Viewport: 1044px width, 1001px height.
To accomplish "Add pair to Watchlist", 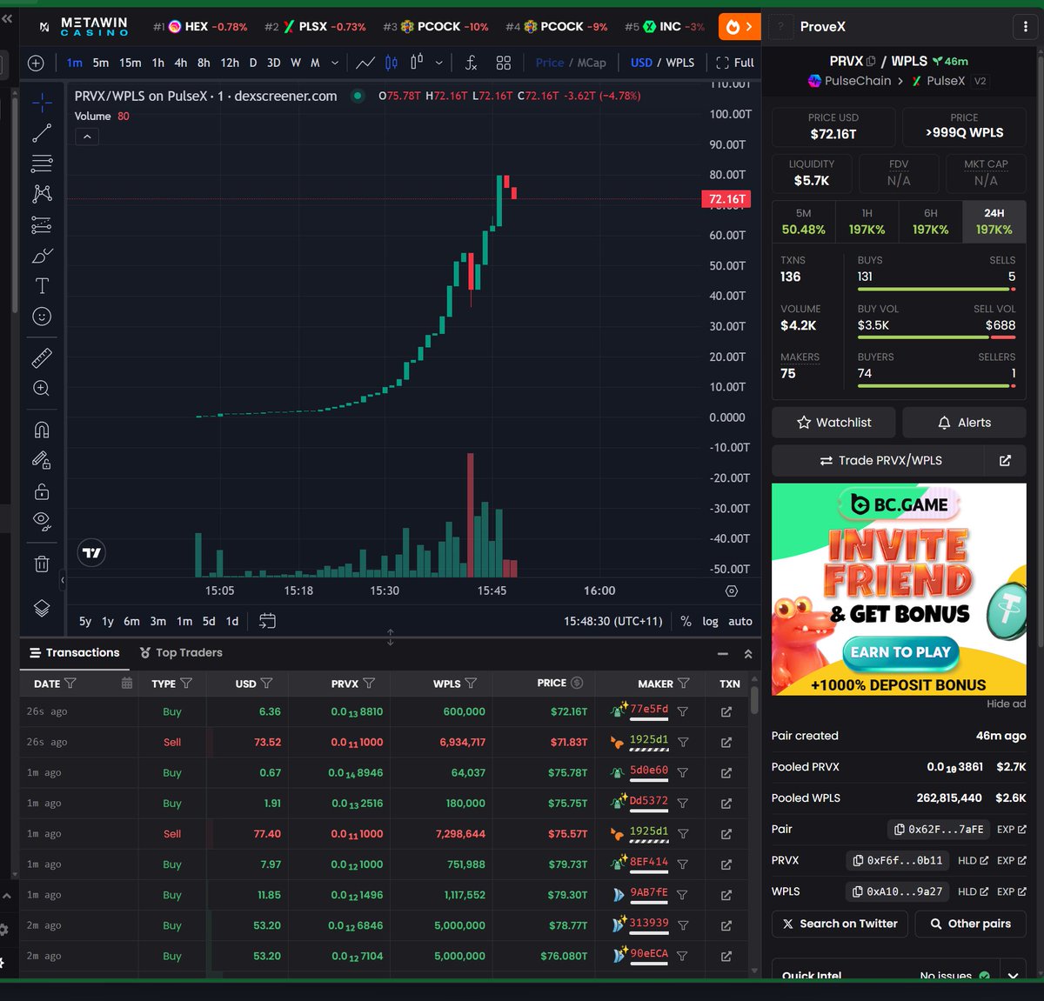I will [x=833, y=423].
